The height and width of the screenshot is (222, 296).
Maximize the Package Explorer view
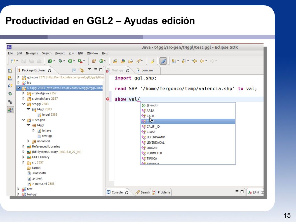(x=101, y=69)
